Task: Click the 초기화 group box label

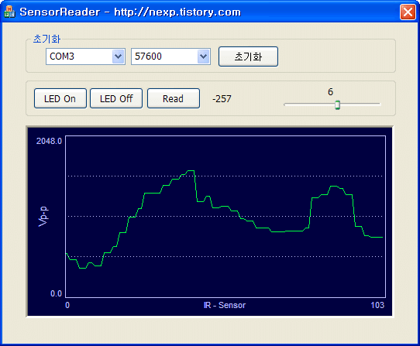Action: coord(46,39)
